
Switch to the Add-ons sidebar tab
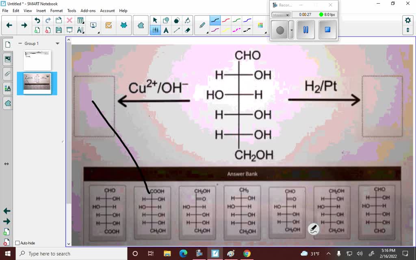pyautogui.click(x=8, y=103)
